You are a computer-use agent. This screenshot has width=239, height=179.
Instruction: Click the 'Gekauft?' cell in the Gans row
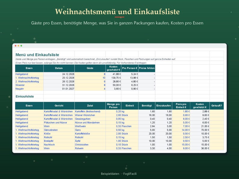(217, 130)
